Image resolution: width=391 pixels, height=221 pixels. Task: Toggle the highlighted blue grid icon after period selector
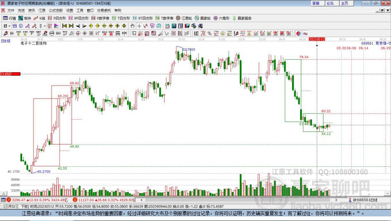coord(15,26)
